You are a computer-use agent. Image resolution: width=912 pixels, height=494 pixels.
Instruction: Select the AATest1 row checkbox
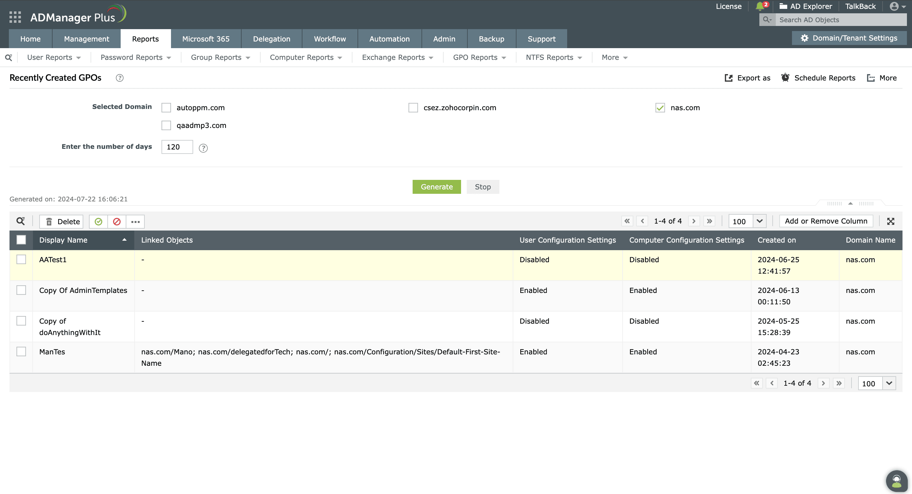click(21, 259)
